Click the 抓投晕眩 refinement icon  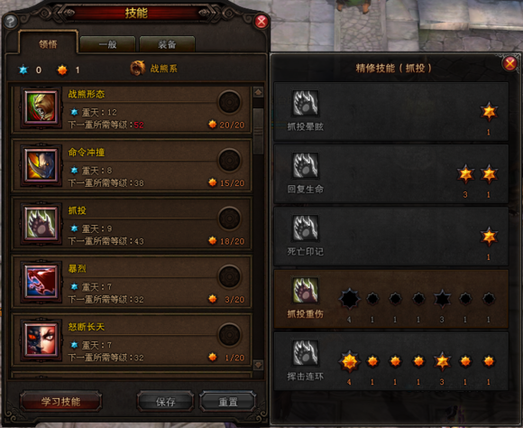305,103
